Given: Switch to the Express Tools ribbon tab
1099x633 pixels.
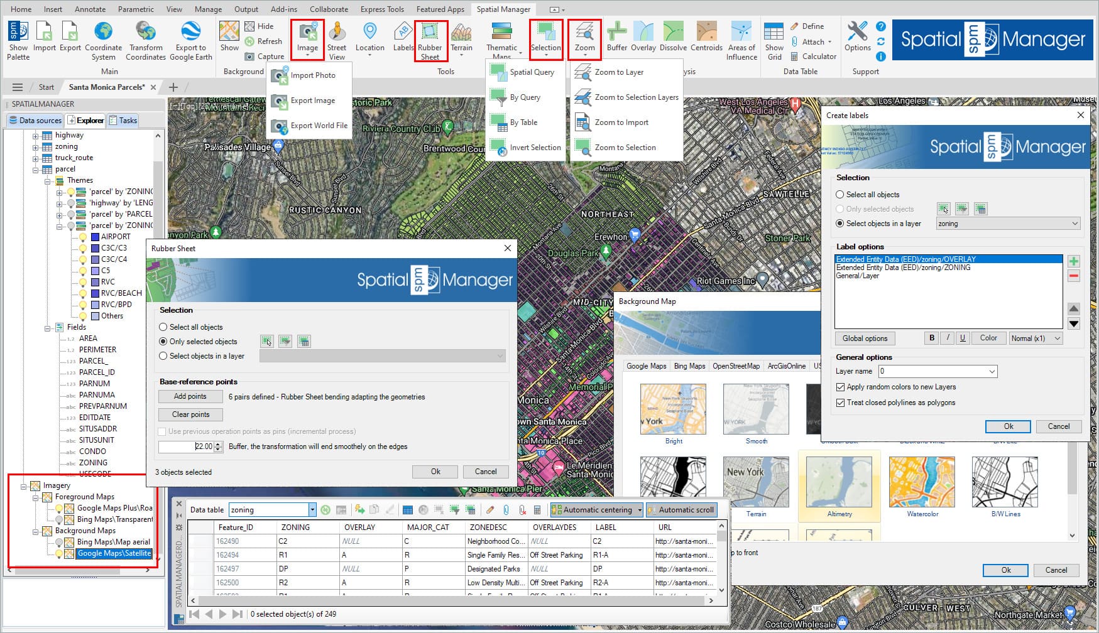Looking at the screenshot, I should 382,9.
